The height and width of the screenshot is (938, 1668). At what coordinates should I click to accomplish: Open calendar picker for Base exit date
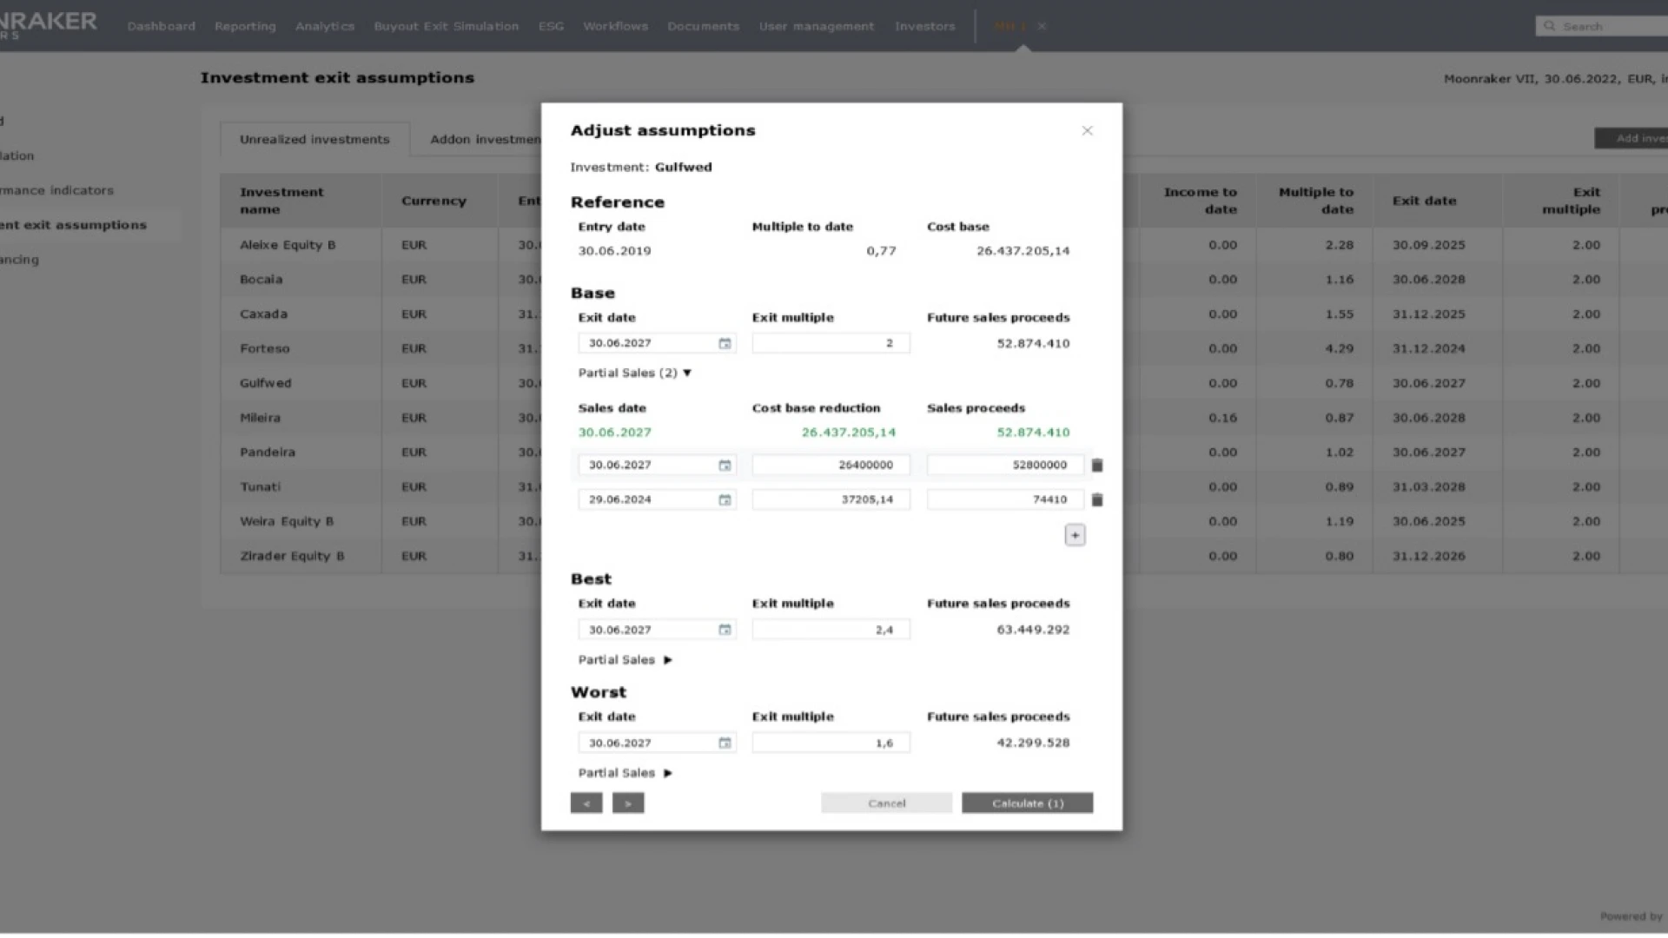coord(725,343)
